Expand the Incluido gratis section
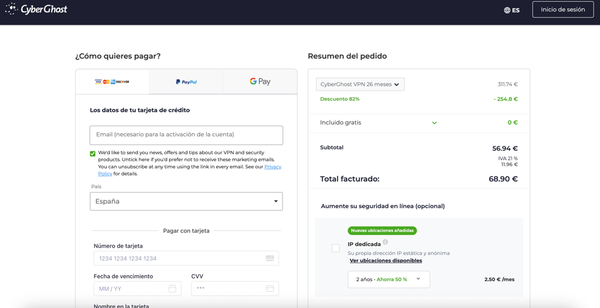The width and height of the screenshot is (600, 308). (434, 123)
